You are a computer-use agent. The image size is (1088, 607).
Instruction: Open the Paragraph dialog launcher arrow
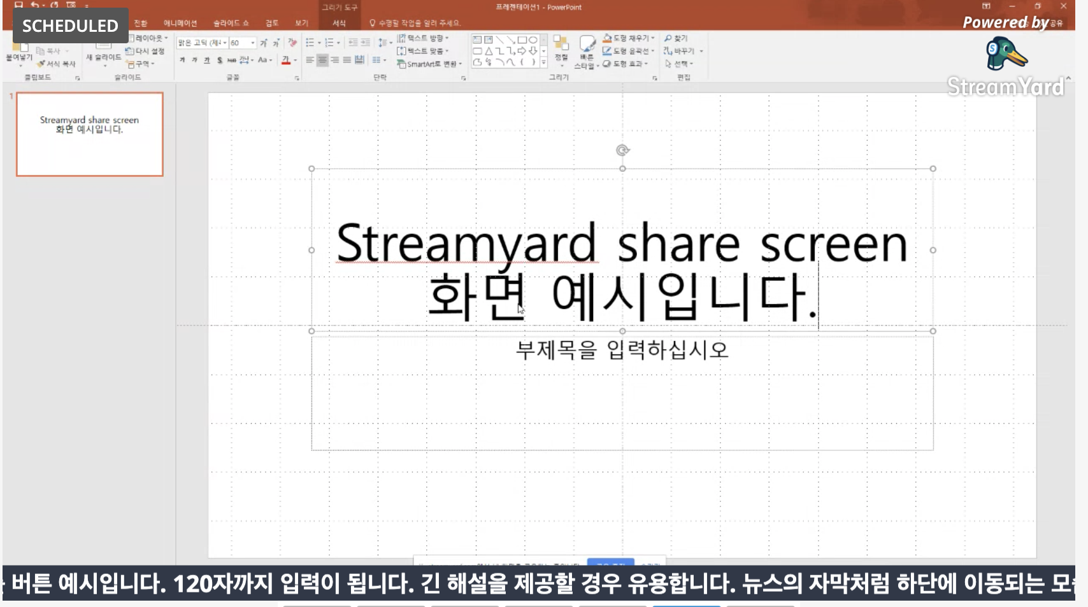click(463, 78)
